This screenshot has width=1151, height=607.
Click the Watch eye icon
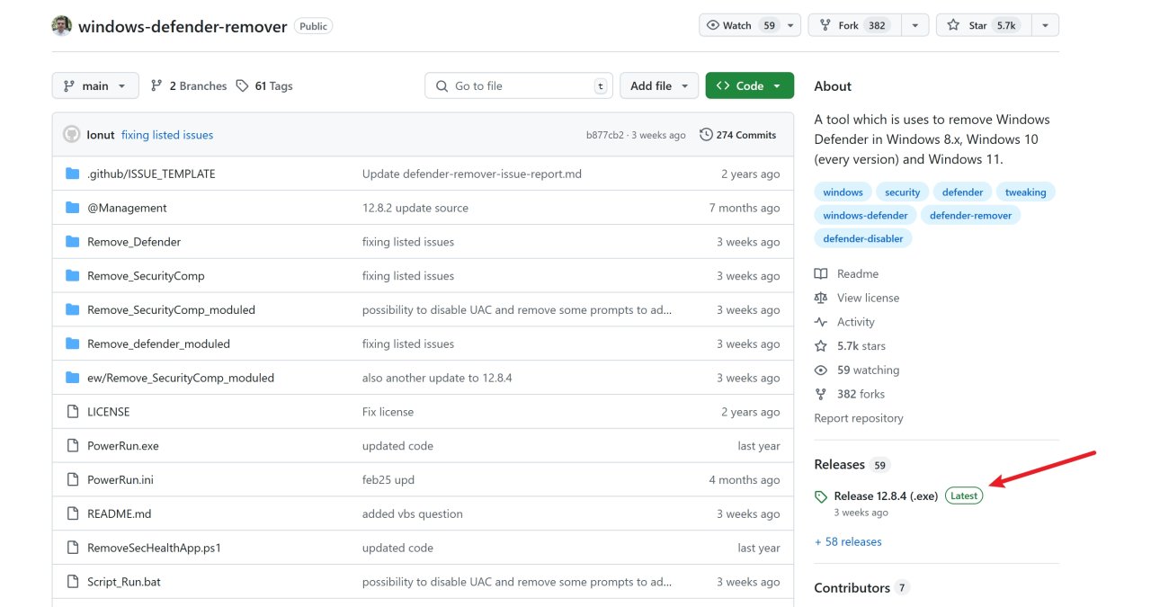(x=713, y=25)
